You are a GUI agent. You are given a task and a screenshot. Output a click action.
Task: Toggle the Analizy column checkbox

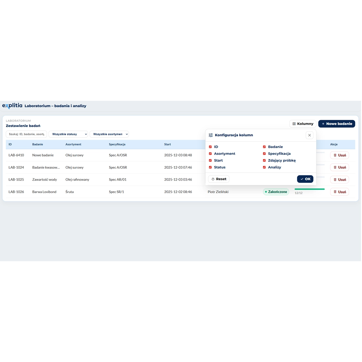tap(264, 167)
